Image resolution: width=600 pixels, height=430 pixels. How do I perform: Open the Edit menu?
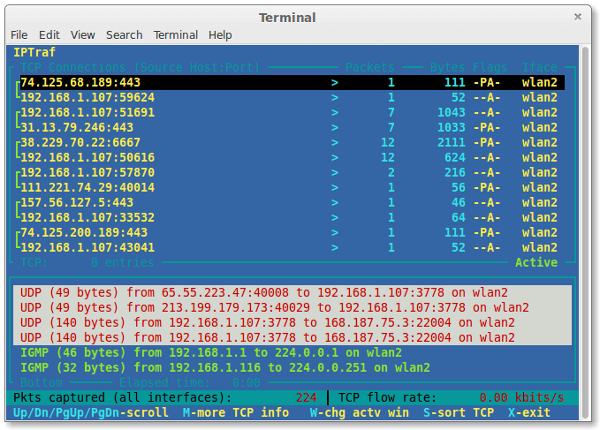(49, 34)
